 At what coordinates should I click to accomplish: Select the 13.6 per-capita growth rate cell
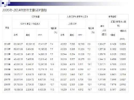coord(90,79)
